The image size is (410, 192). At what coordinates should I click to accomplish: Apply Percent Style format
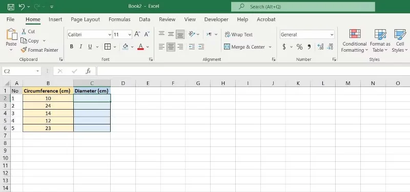coord(299,47)
